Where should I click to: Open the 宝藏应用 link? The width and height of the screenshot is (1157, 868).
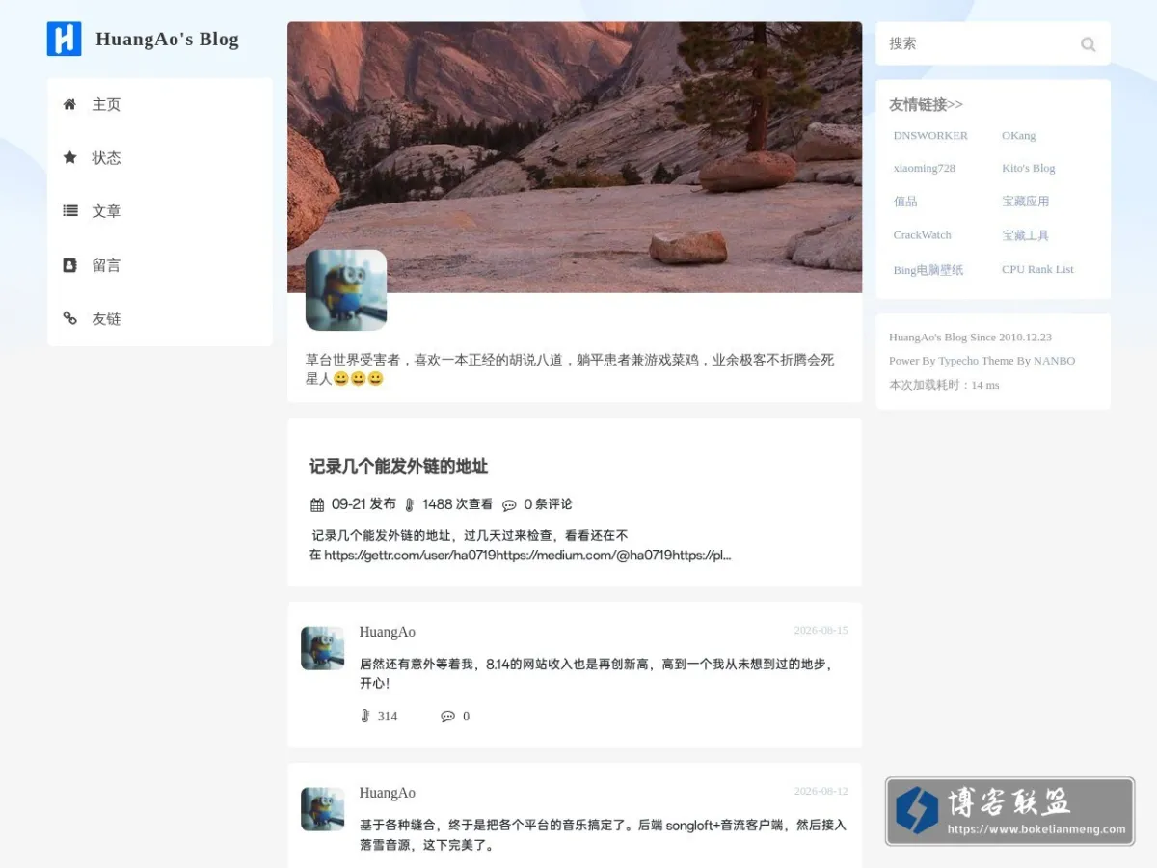click(1025, 202)
